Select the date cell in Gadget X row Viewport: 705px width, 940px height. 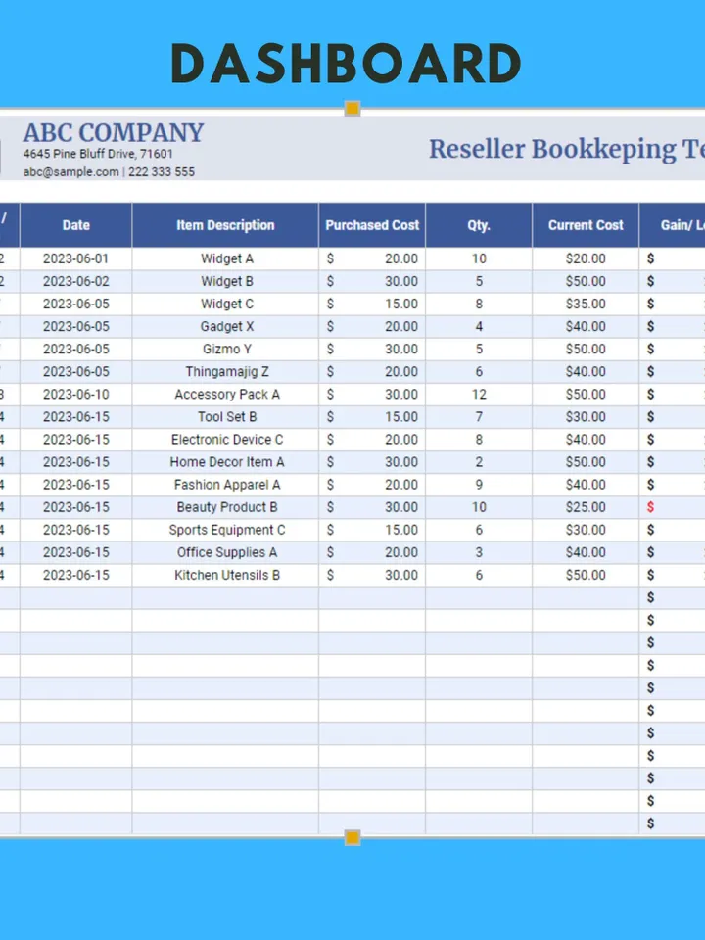click(x=76, y=327)
